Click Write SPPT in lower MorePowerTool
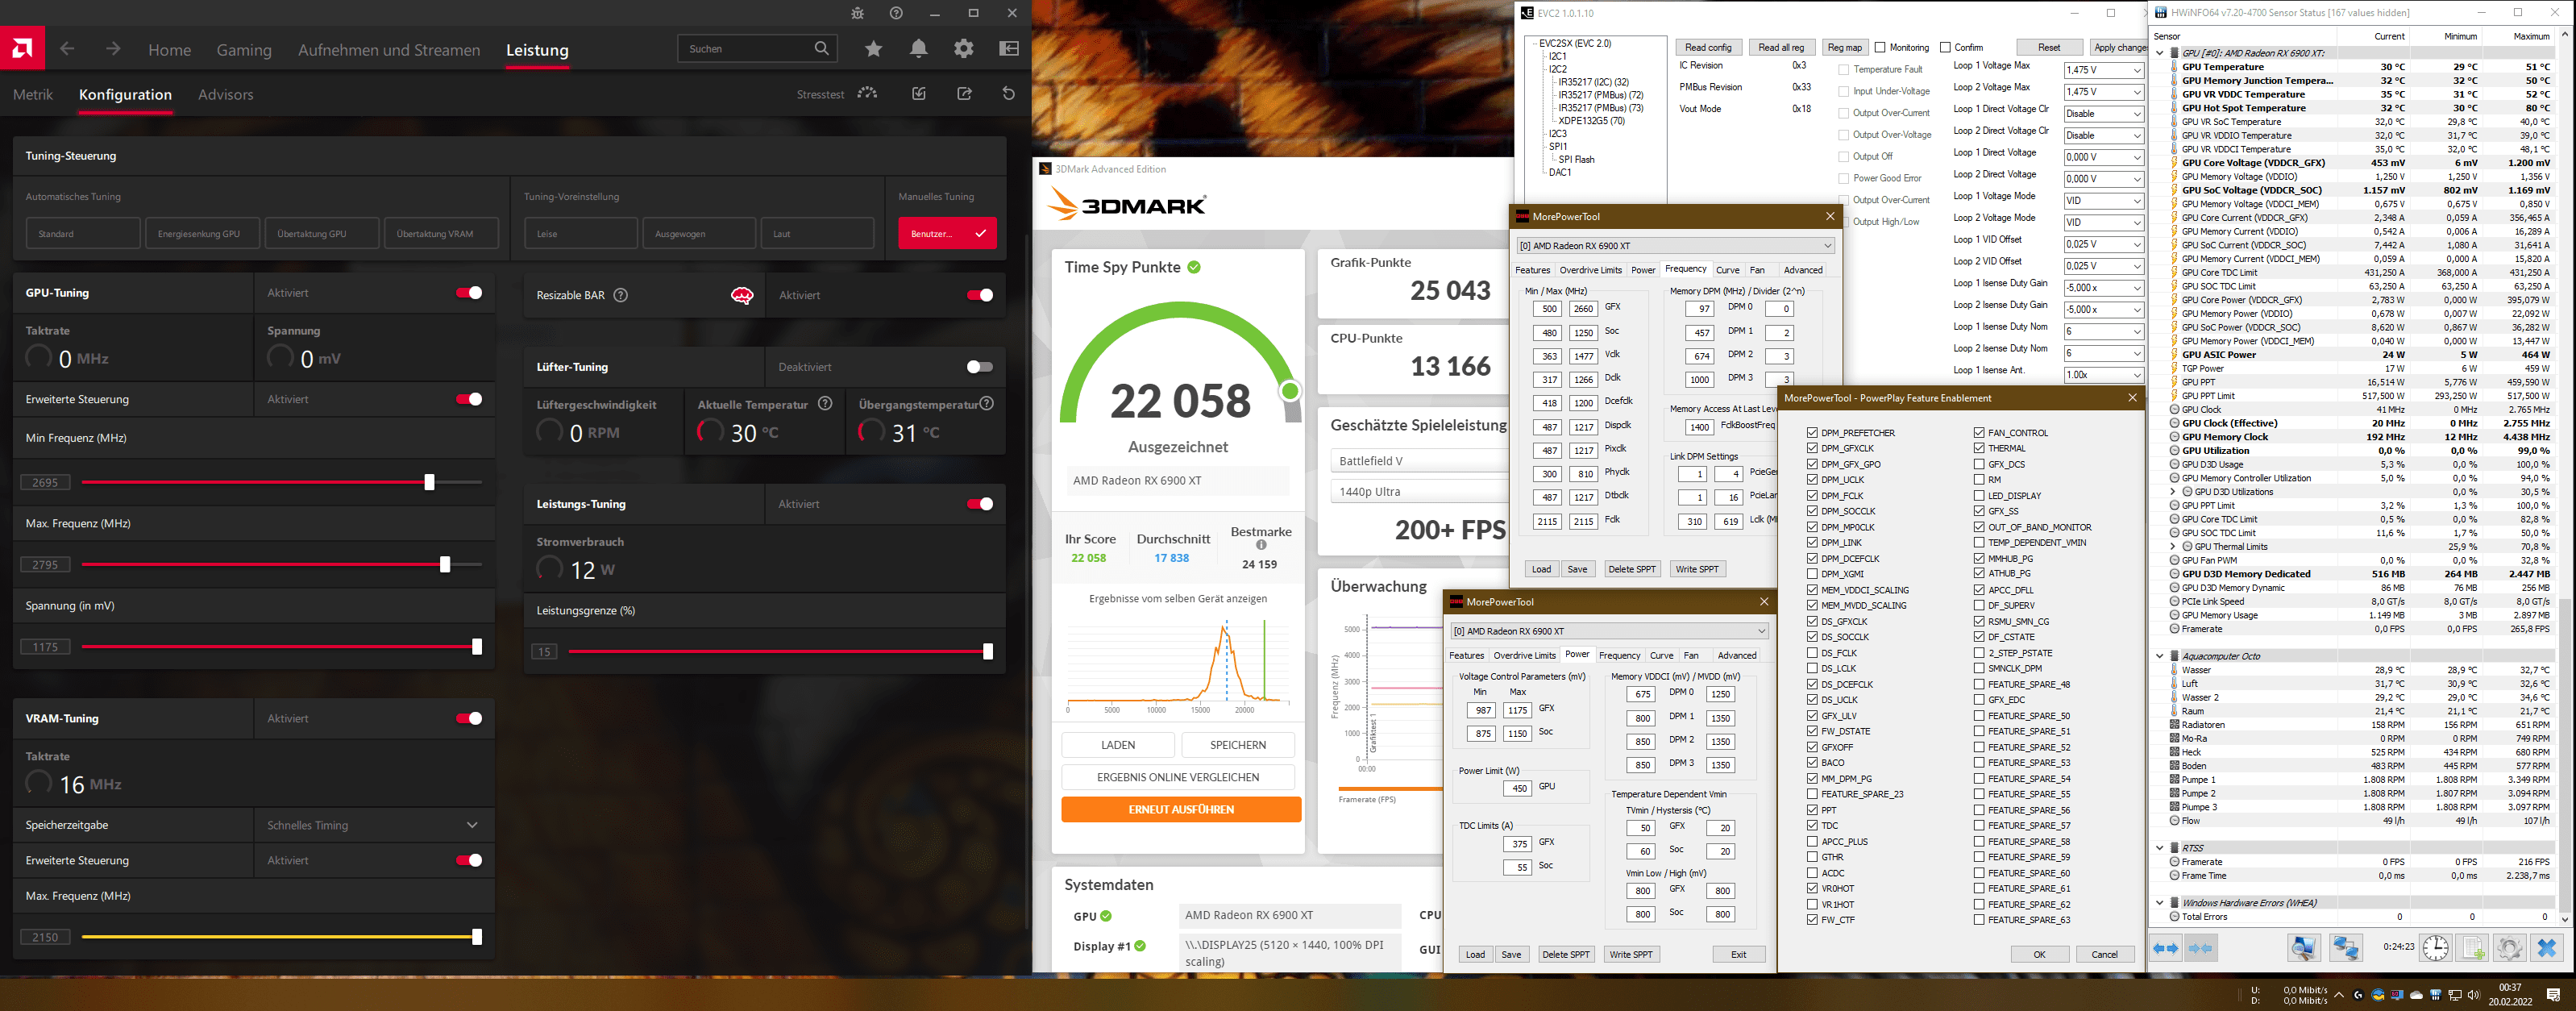This screenshot has width=2576, height=1011. click(x=1630, y=954)
